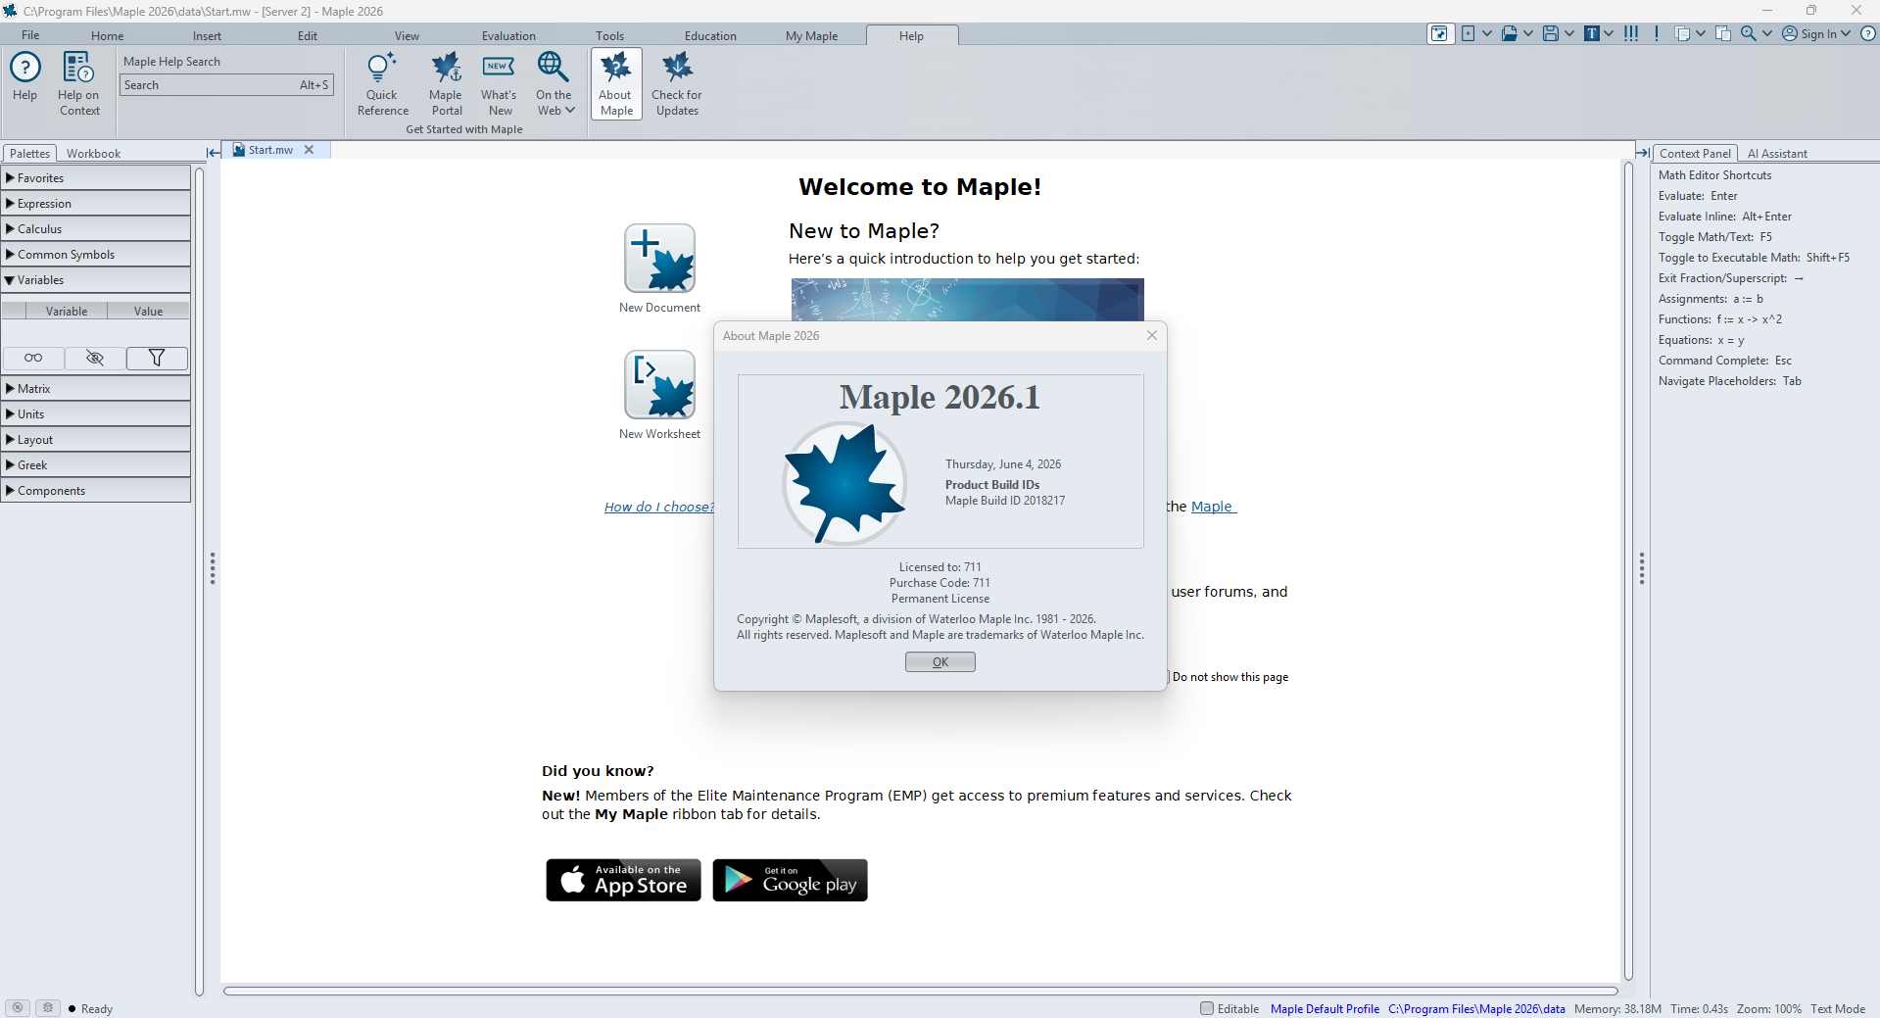The width and height of the screenshot is (1880, 1018).
Task: Click the pin ribbon icon in quick toolbar
Action: (1439, 34)
